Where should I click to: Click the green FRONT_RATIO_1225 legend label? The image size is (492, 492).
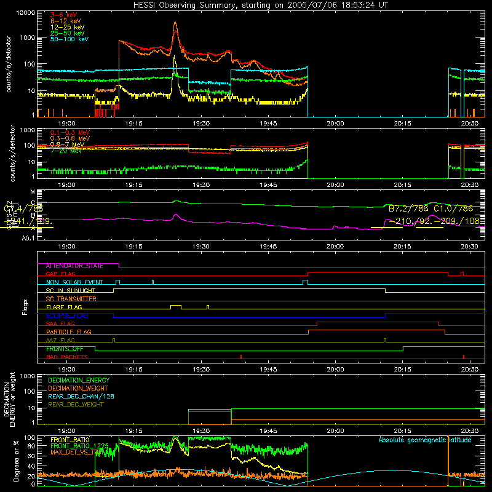point(79,446)
